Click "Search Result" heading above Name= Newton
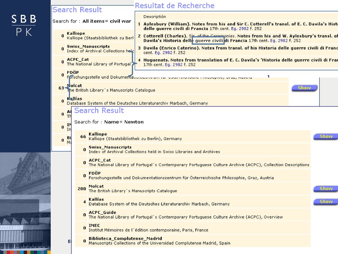The height and width of the screenshot is (254, 338). [99, 110]
